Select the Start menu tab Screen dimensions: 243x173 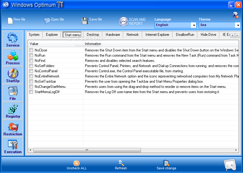pos(73,35)
